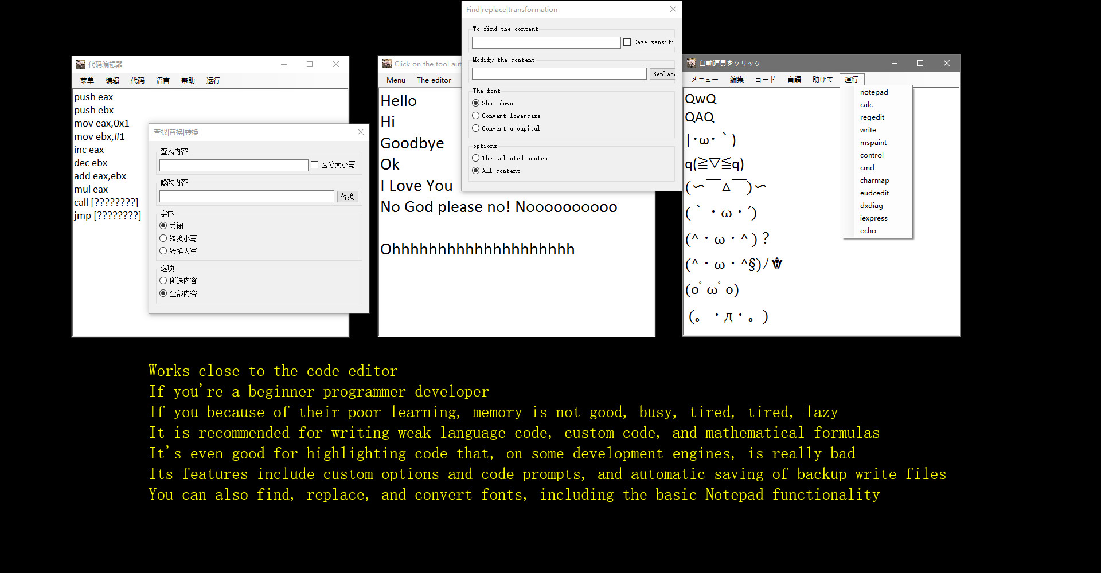Open the コード menu in the Japanese editor

[765, 80]
